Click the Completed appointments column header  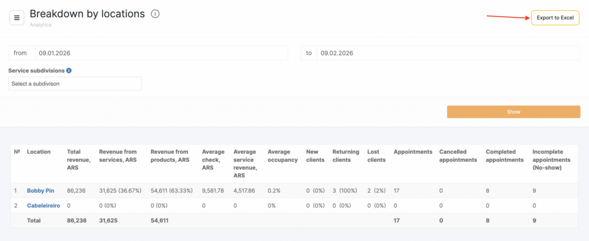pos(504,156)
